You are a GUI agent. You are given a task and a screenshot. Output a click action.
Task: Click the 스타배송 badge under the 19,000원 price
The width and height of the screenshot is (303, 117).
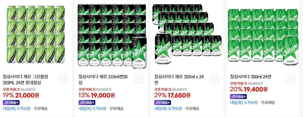[x=87, y=102]
